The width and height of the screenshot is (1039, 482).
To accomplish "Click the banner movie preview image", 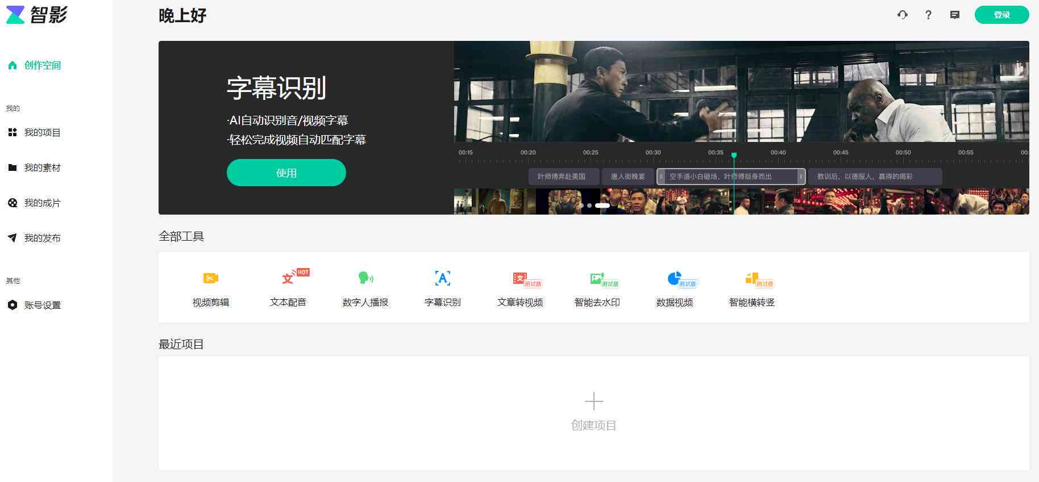I will 741,91.
